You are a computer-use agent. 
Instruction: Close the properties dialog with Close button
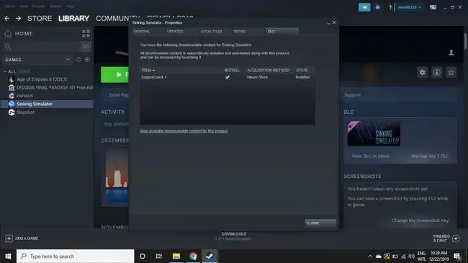click(x=320, y=223)
